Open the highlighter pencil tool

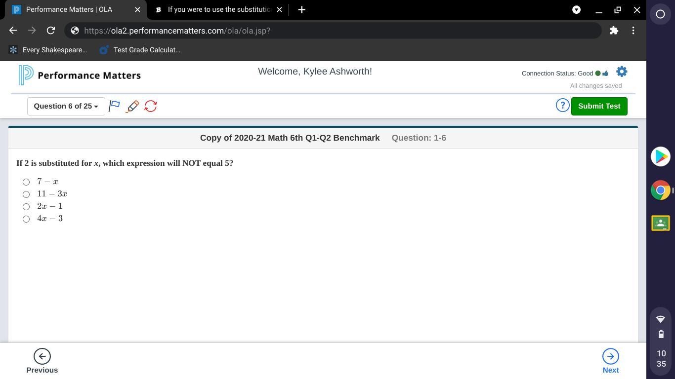pos(132,106)
